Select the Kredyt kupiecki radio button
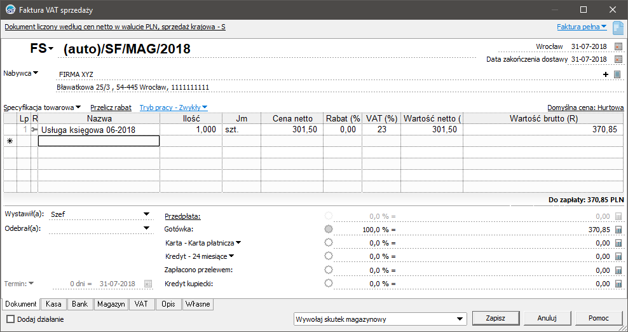Screen dimensions: 628x332 click(x=329, y=284)
